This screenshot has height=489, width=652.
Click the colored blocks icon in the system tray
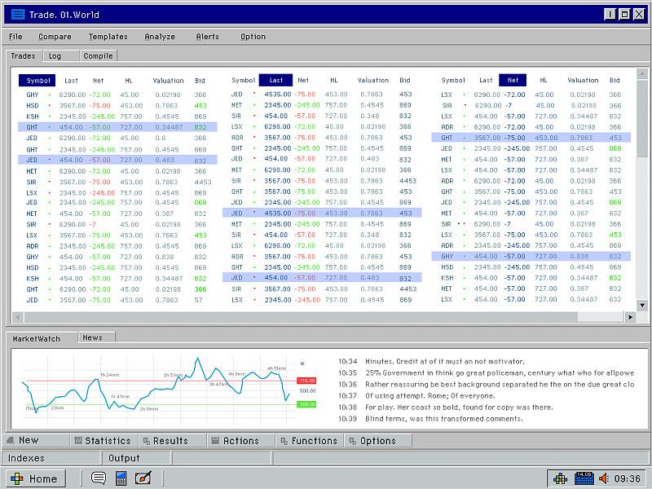click(560, 478)
